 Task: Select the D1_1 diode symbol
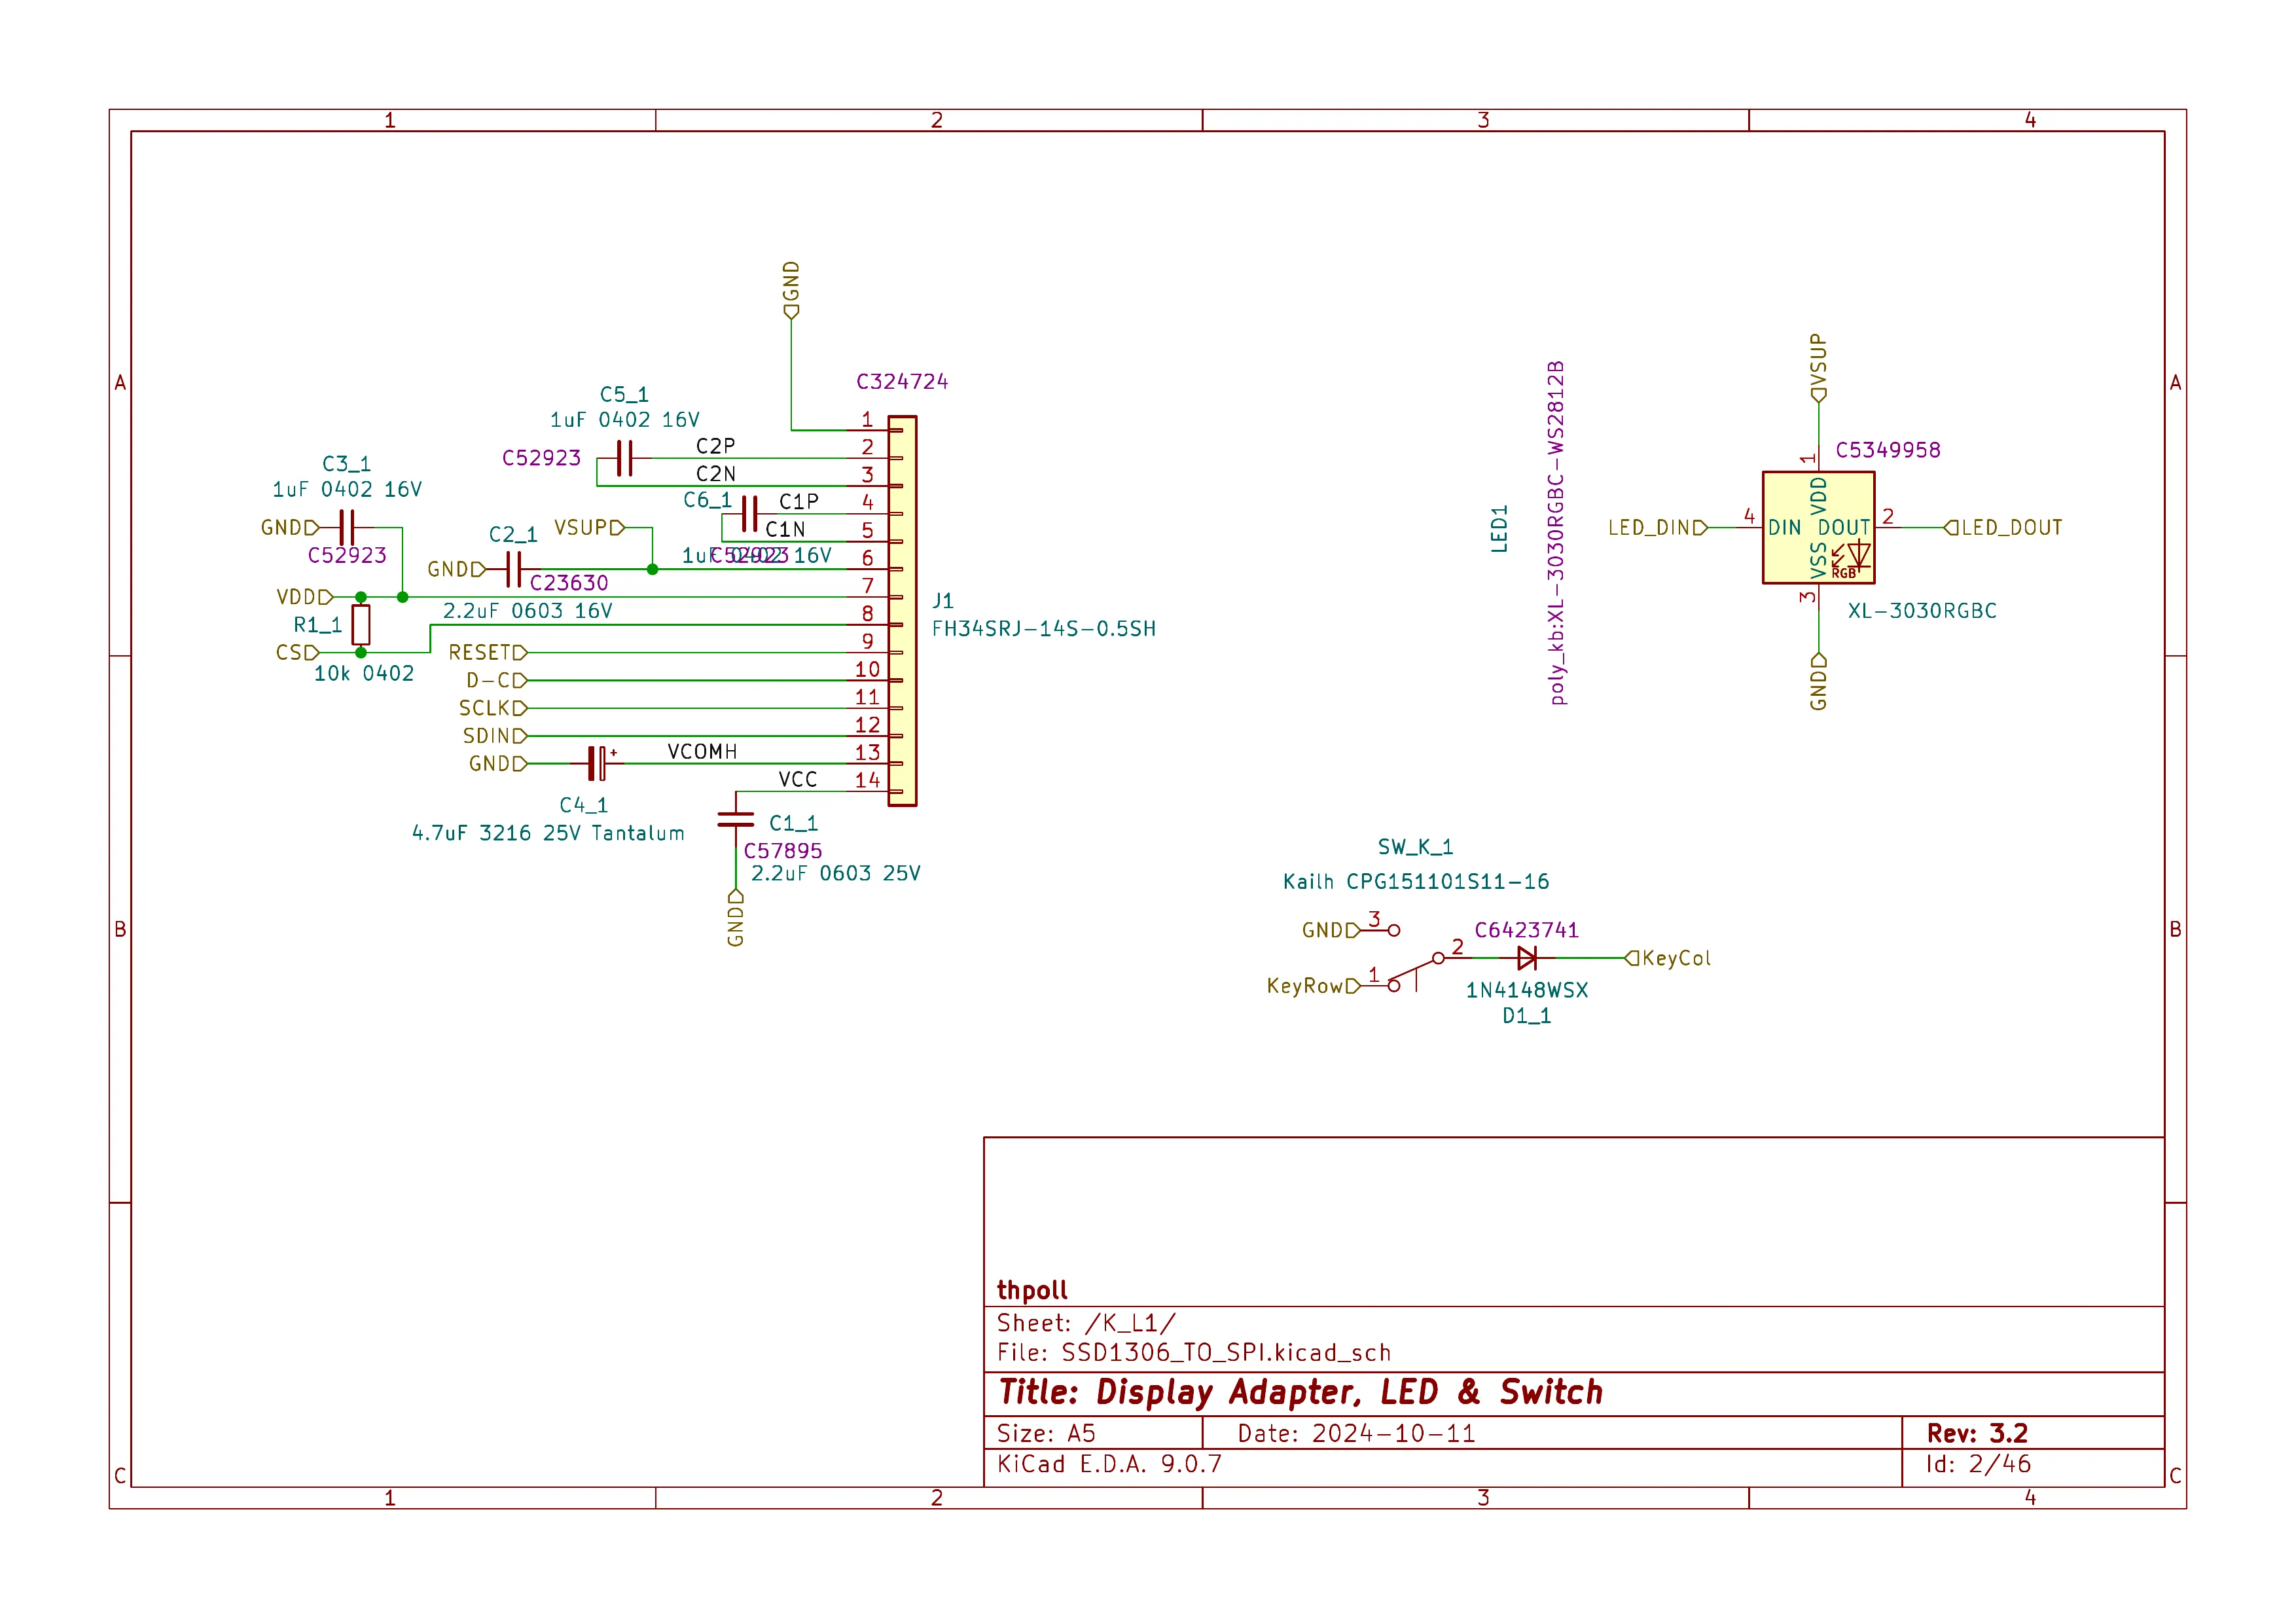[x=1526, y=958]
